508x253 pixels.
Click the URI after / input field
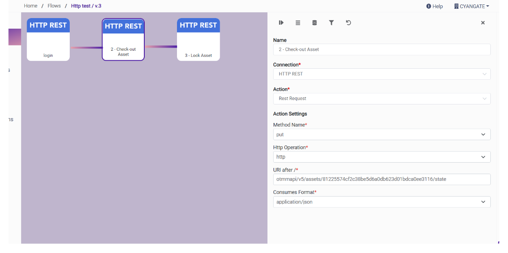[x=381, y=179]
